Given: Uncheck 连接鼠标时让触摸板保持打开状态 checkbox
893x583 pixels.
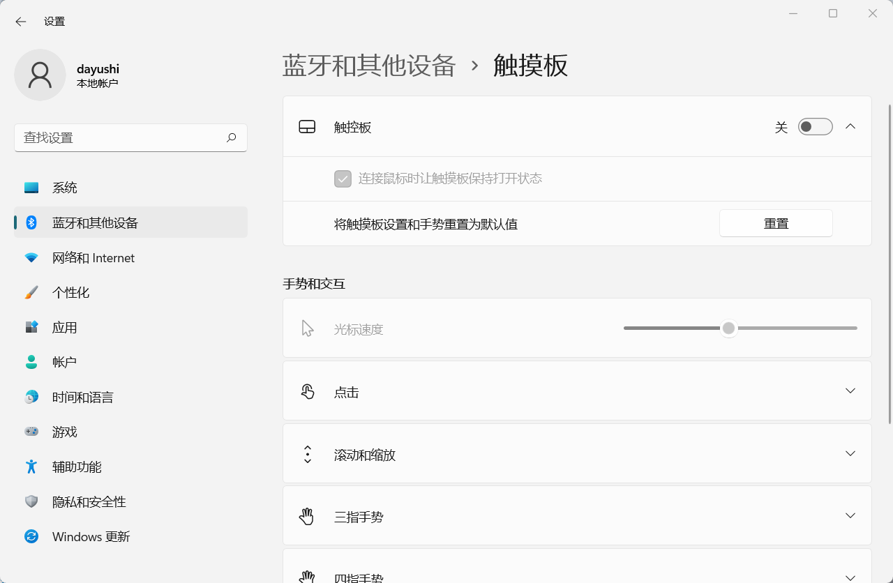Looking at the screenshot, I should point(343,179).
